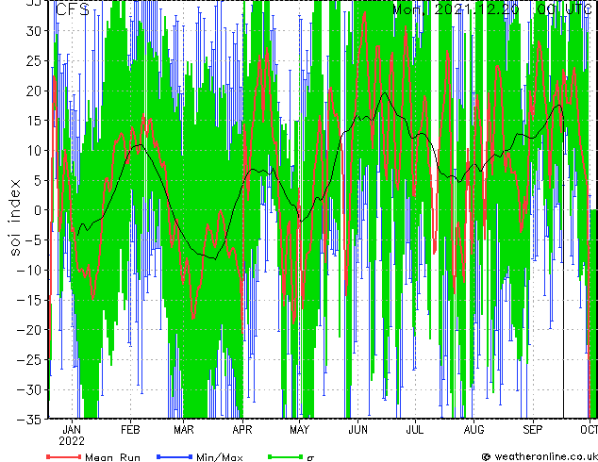
Task: Click the APR month label
Action: coord(242,430)
